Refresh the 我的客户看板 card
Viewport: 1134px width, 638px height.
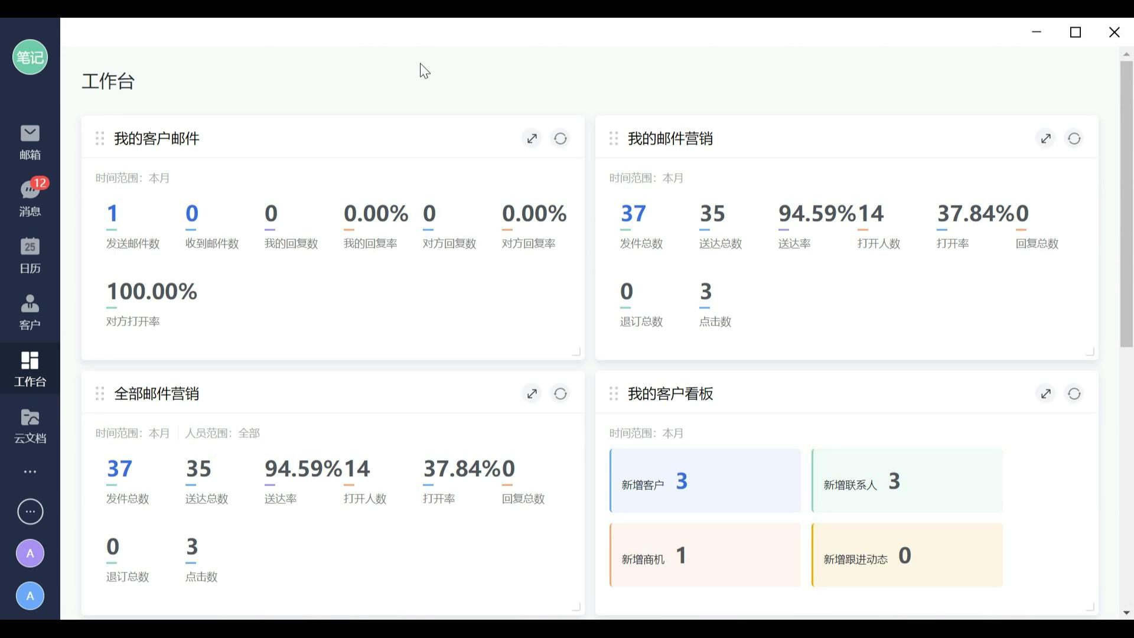tap(1074, 393)
